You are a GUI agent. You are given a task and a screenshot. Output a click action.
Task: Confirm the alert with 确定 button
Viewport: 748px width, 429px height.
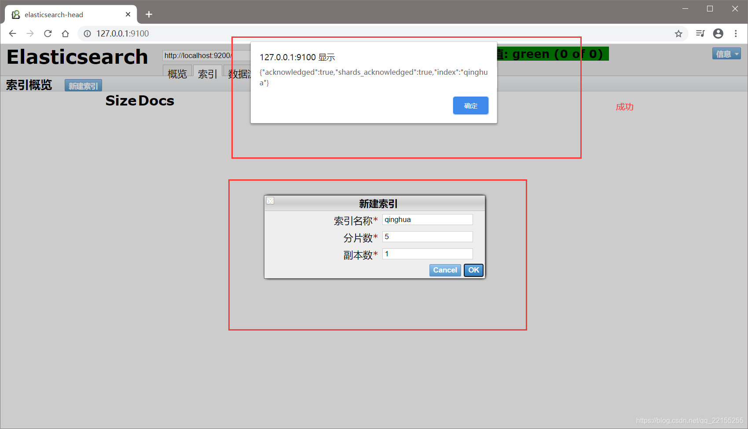click(x=471, y=105)
